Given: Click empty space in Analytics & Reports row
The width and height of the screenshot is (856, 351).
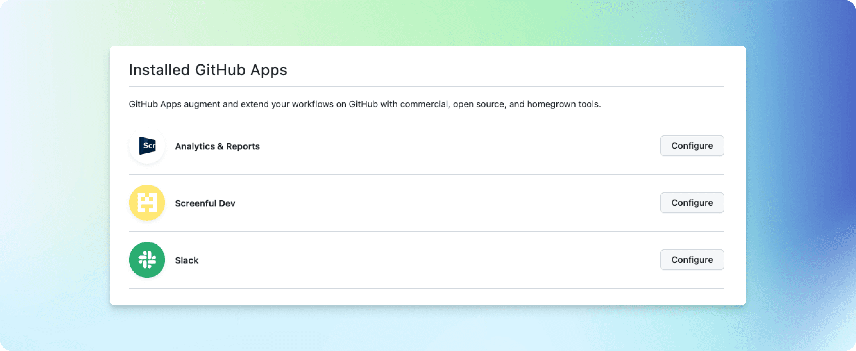Looking at the screenshot, I should tap(459, 146).
